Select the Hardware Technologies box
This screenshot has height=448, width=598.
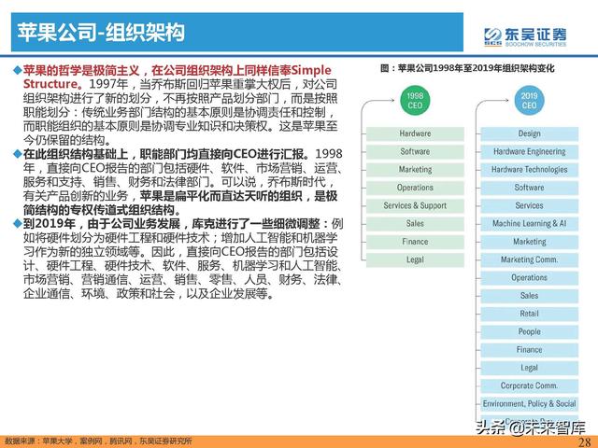click(530, 170)
